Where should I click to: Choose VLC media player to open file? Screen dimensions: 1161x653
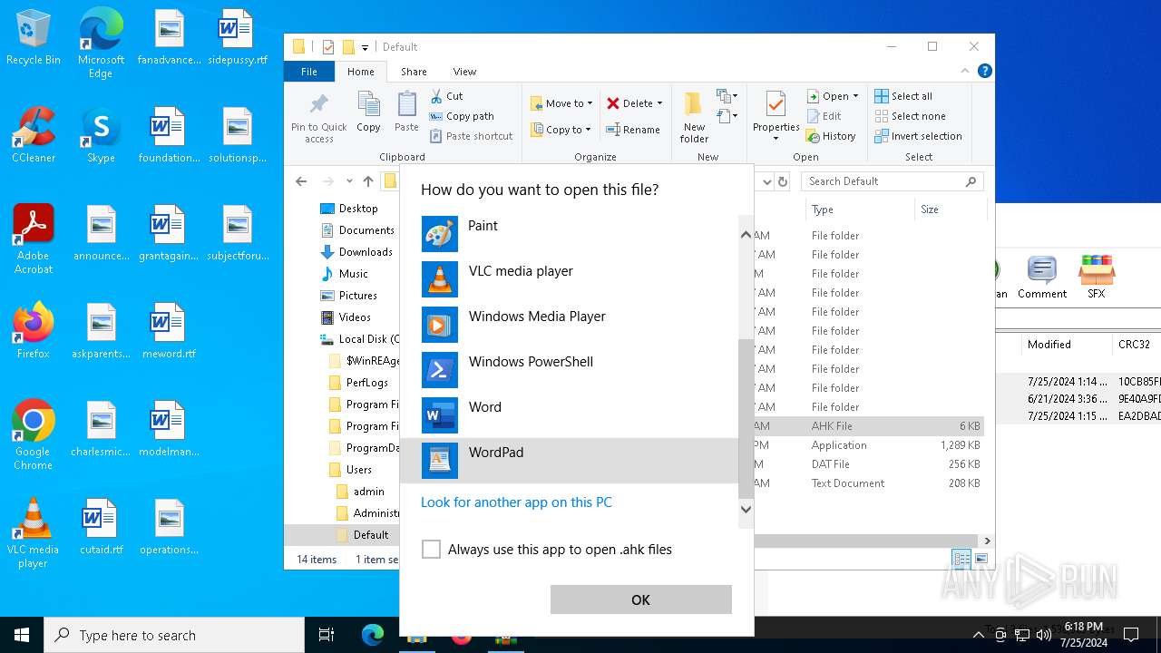point(569,279)
